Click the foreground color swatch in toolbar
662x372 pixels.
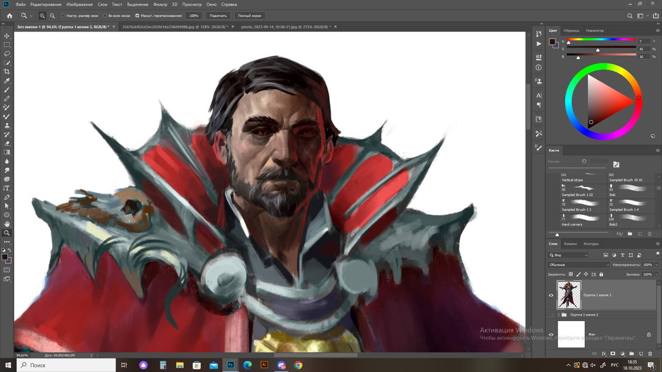click(x=5, y=257)
